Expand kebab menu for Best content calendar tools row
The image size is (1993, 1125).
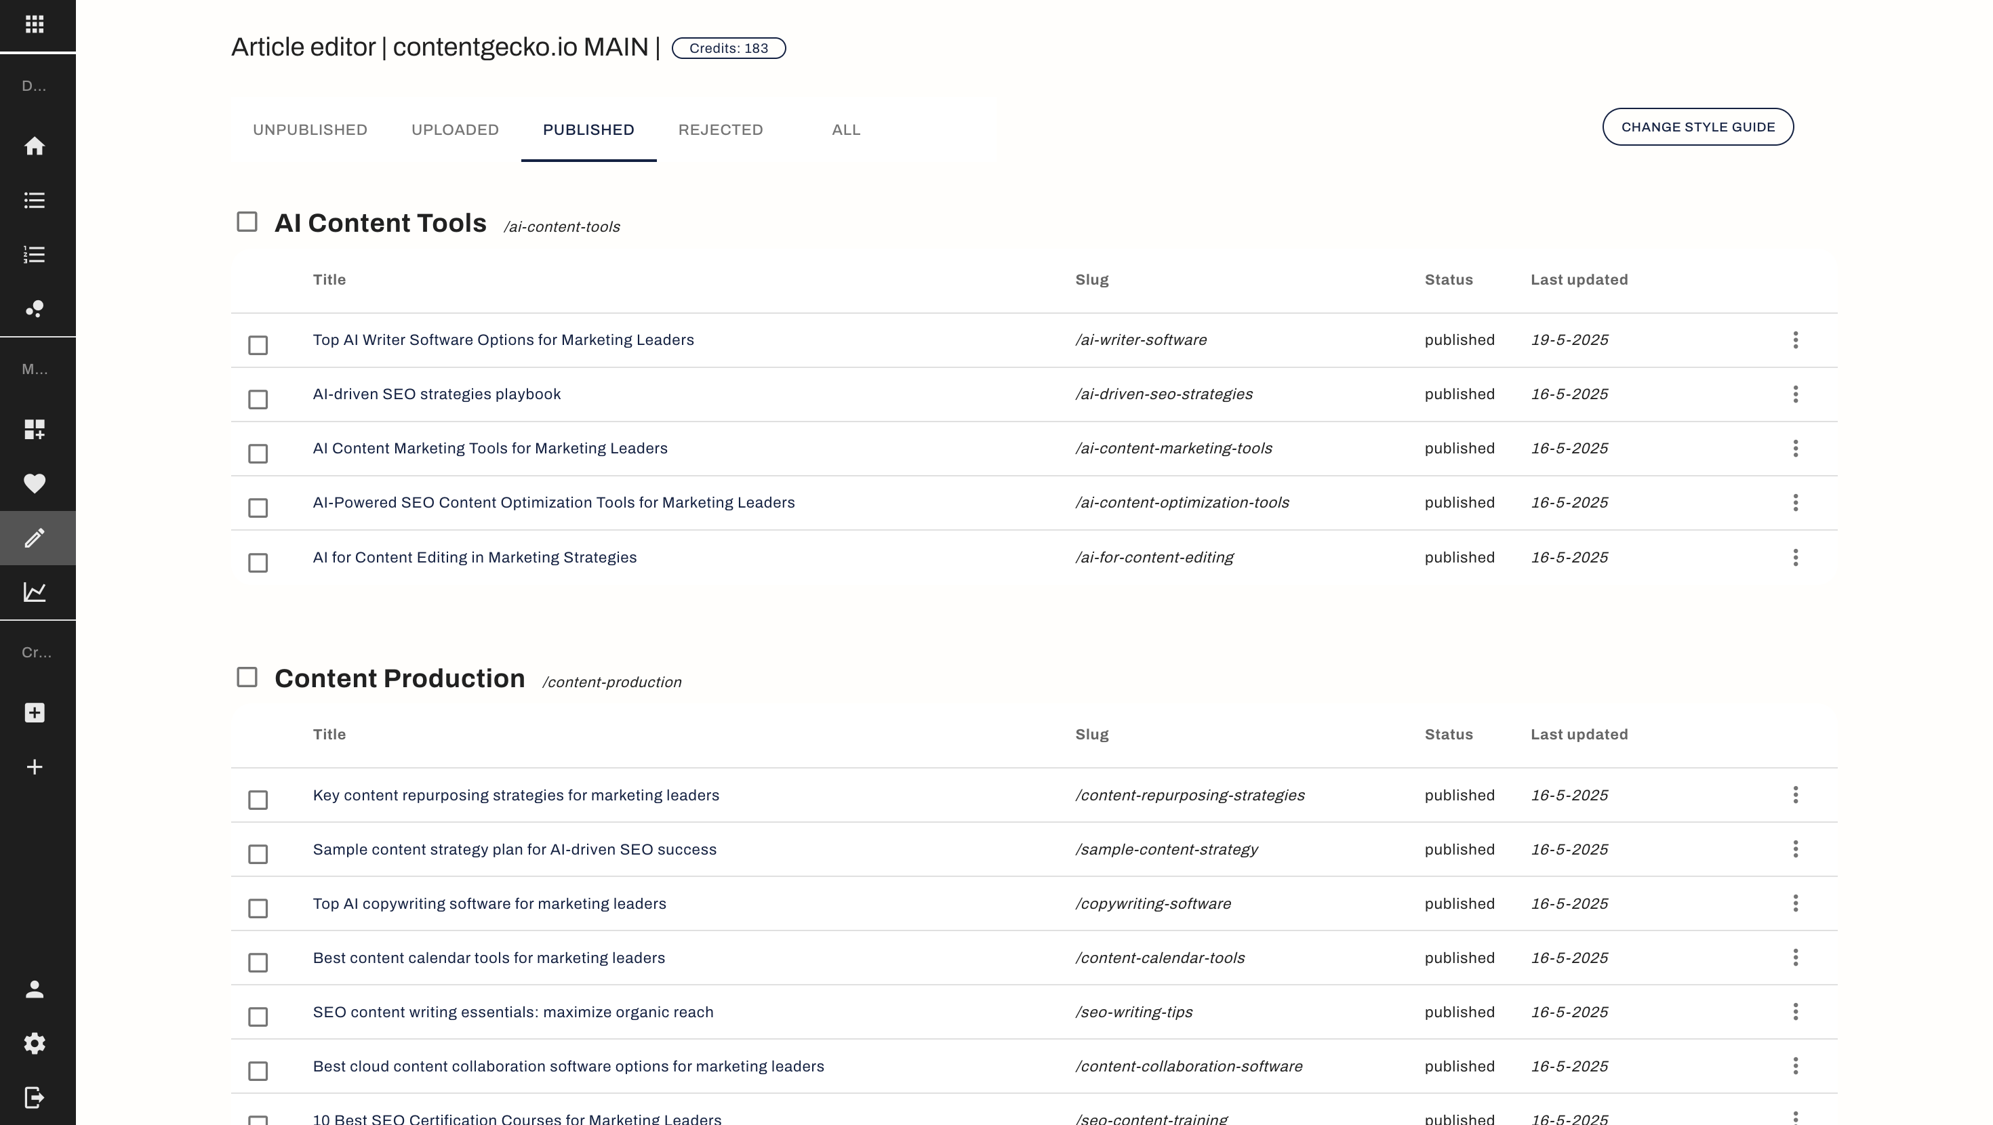point(1795,958)
